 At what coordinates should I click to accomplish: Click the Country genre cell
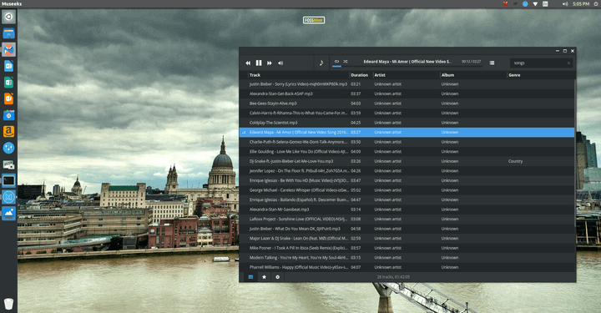click(x=516, y=161)
